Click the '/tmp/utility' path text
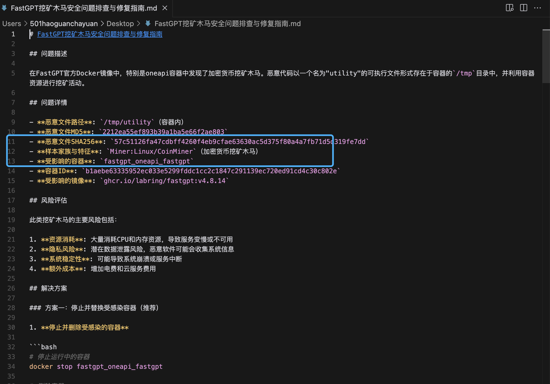 click(127, 122)
